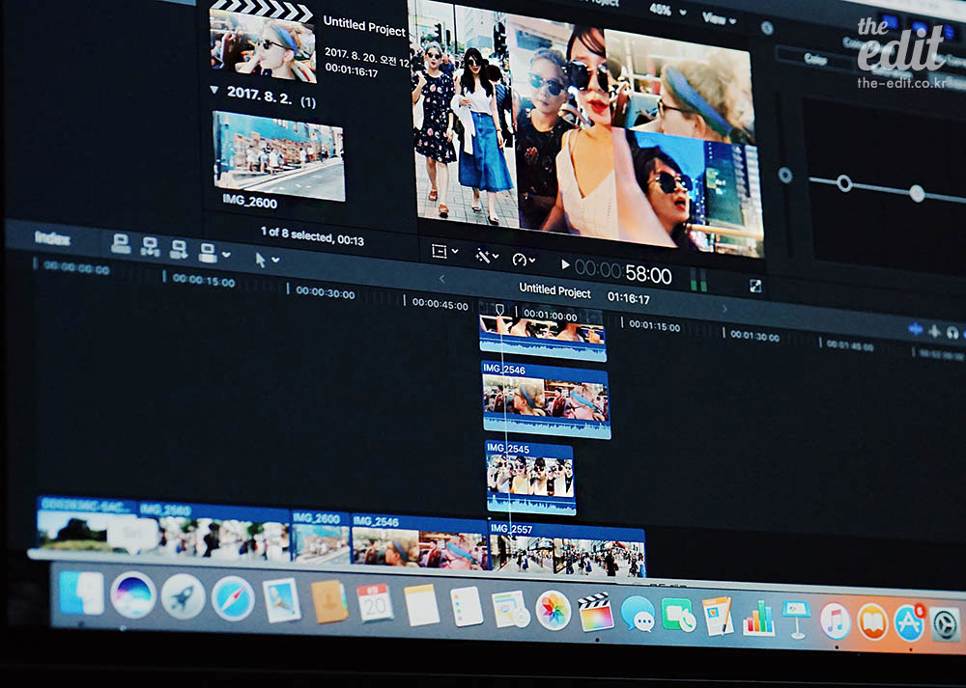Click the magic wand enhancements icon

click(x=482, y=256)
